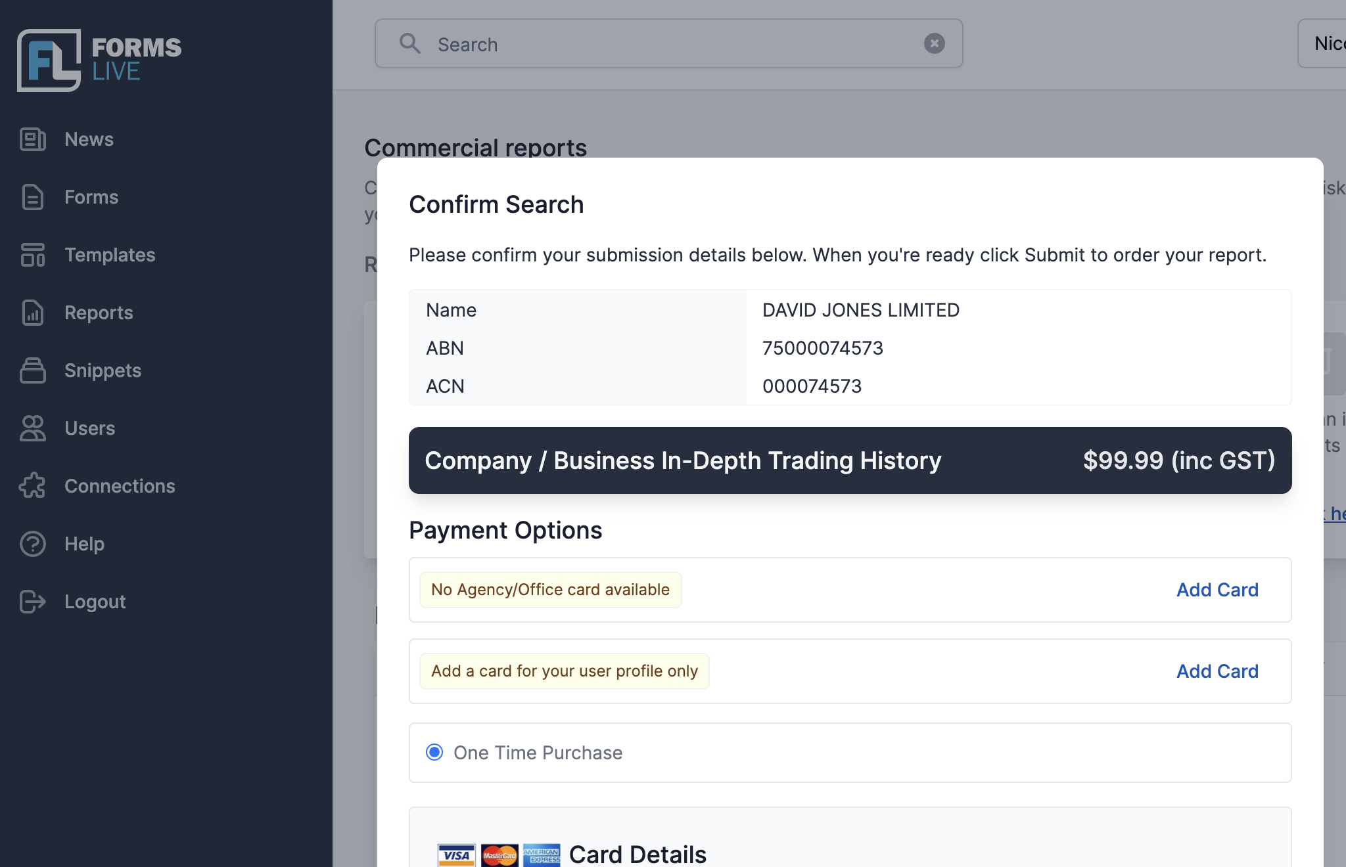Image resolution: width=1346 pixels, height=867 pixels.
Task: Click the MasterCard logo
Action: tap(499, 855)
